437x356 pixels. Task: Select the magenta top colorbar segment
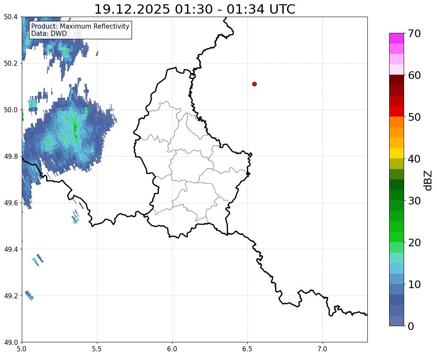click(396, 38)
